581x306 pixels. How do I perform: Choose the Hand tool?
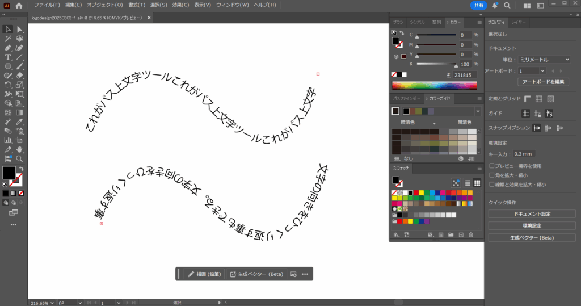20,149
